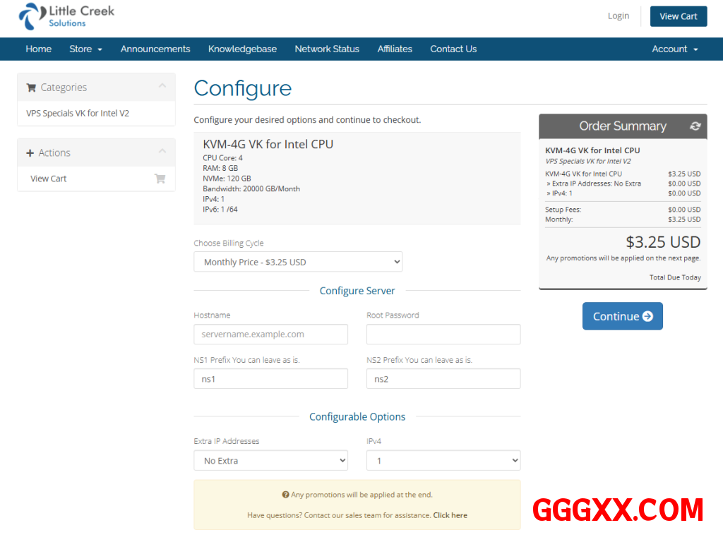The image size is (723, 542).
Task: Open the Network Status page
Action: (327, 49)
